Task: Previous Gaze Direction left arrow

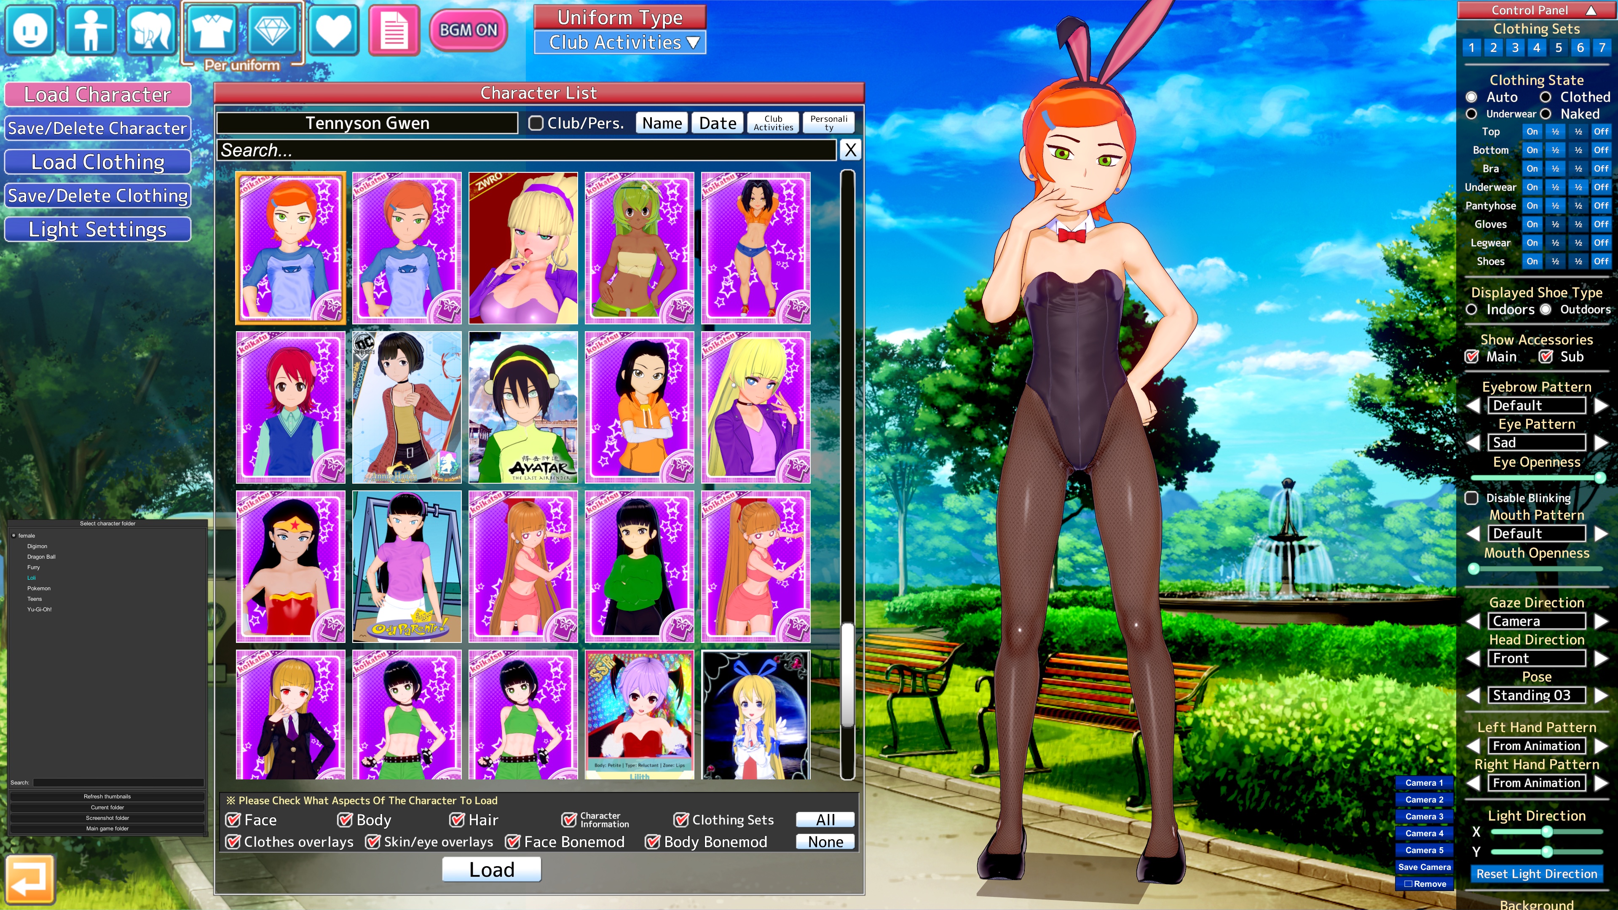Action: pyautogui.click(x=1473, y=622)
